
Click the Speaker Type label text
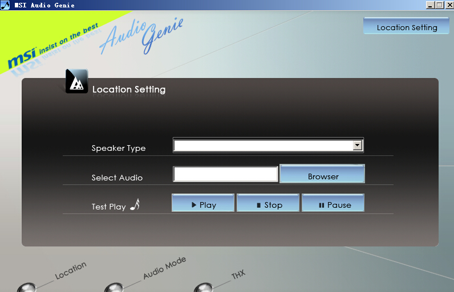coord(119,149)
